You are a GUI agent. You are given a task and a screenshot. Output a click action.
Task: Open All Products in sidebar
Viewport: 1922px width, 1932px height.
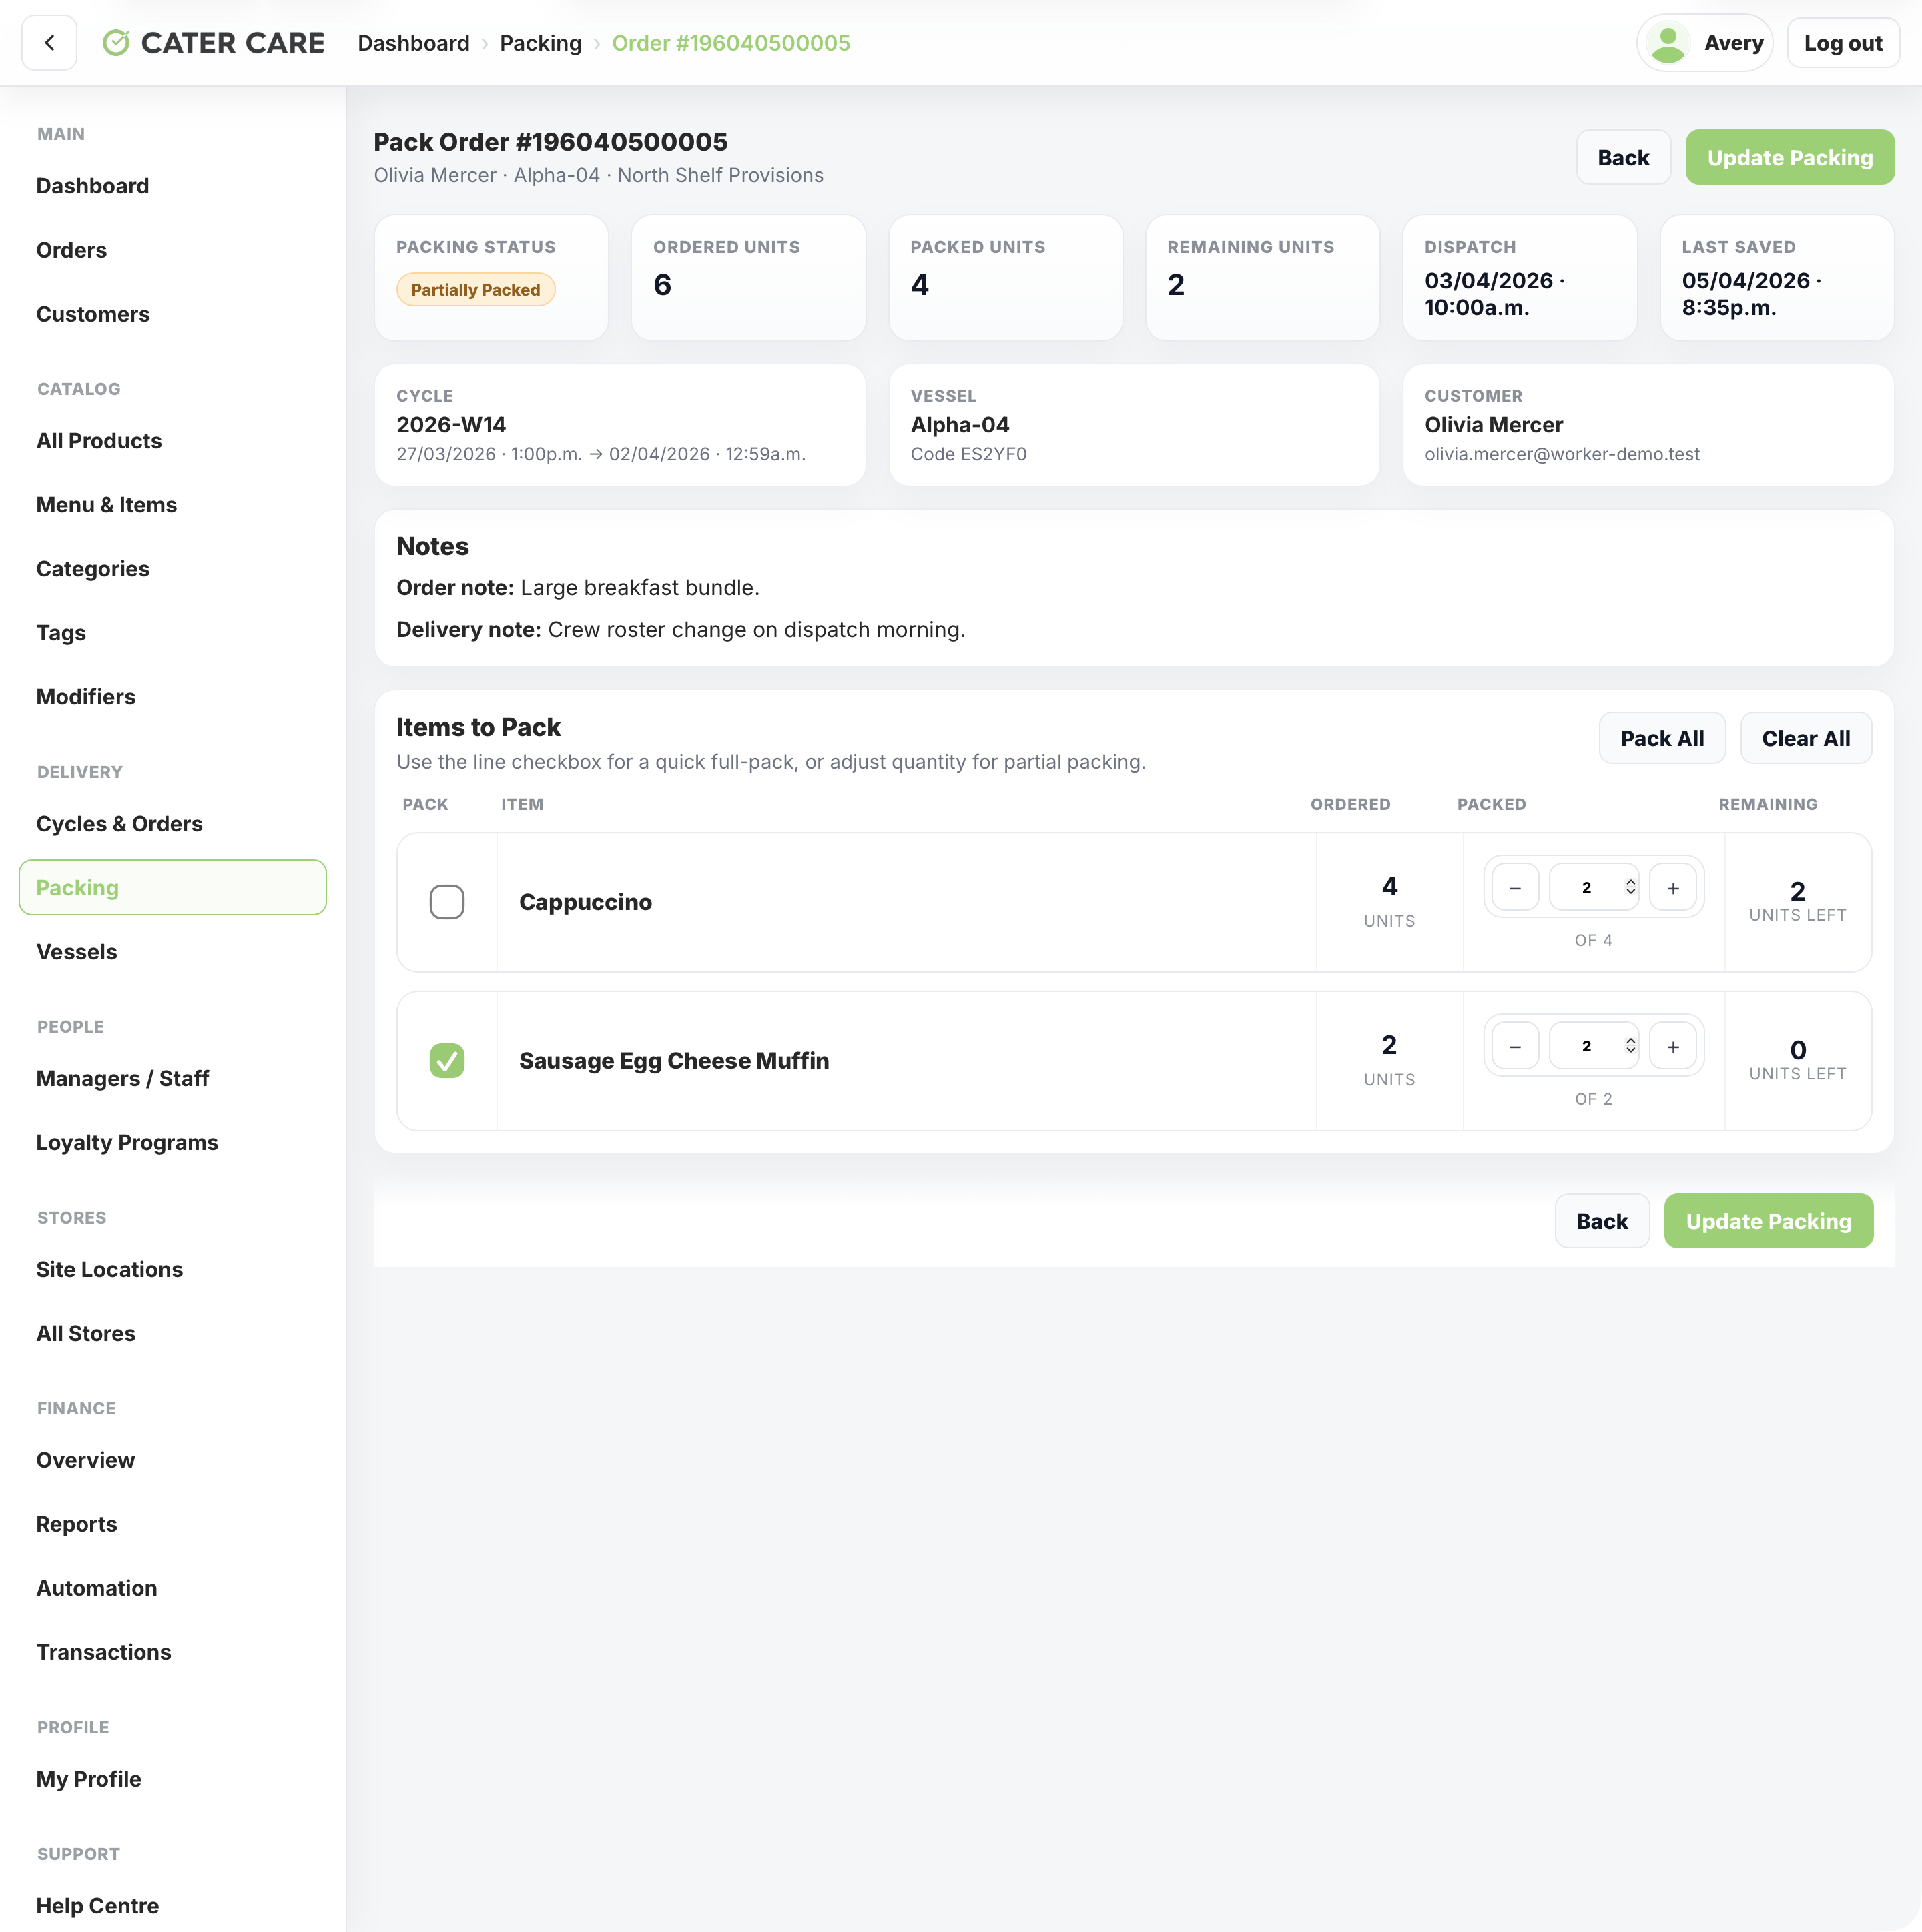click(x=99, y=441)
